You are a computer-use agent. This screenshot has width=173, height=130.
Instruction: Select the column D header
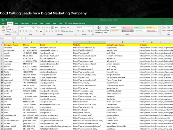coord(89,42)
